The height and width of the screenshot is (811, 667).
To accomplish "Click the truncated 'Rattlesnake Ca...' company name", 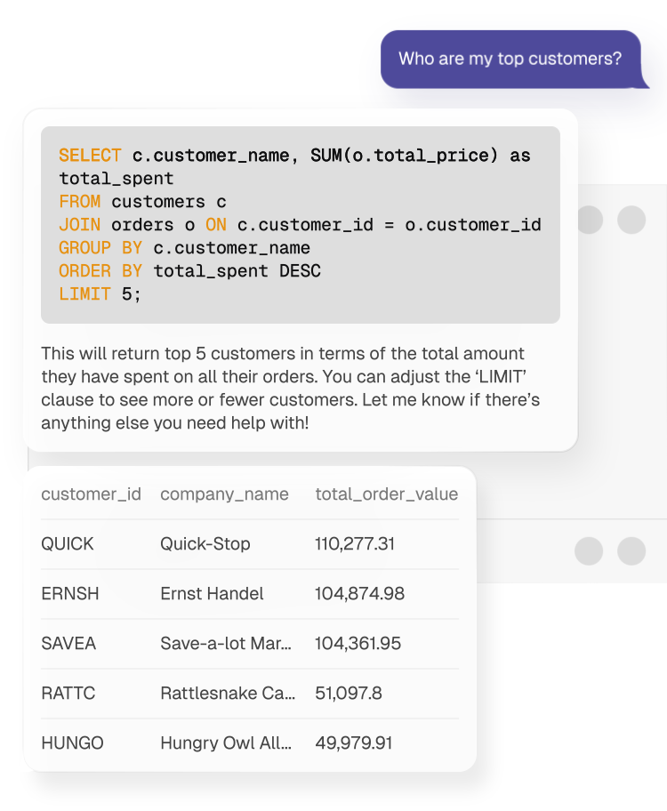I will coord(227,694).
